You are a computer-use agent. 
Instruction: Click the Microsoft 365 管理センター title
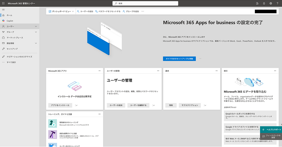tap(21, 3)
